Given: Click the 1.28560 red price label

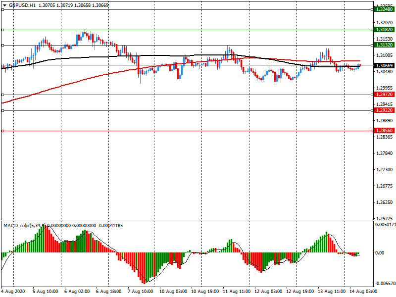Looking at the screenshot, I should tap(384, 131).
